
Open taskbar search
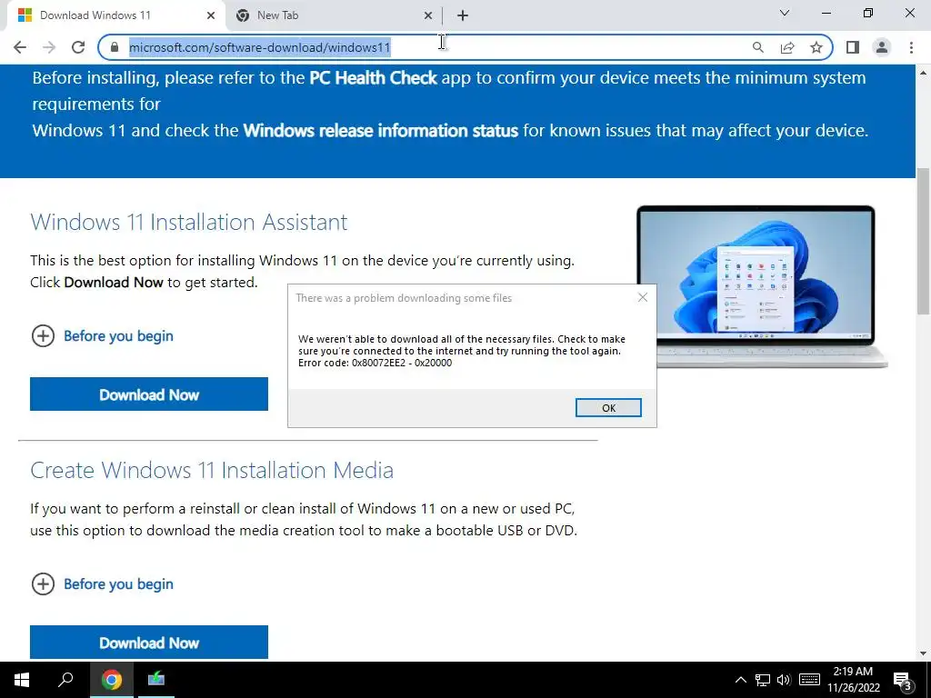point(65,680)
